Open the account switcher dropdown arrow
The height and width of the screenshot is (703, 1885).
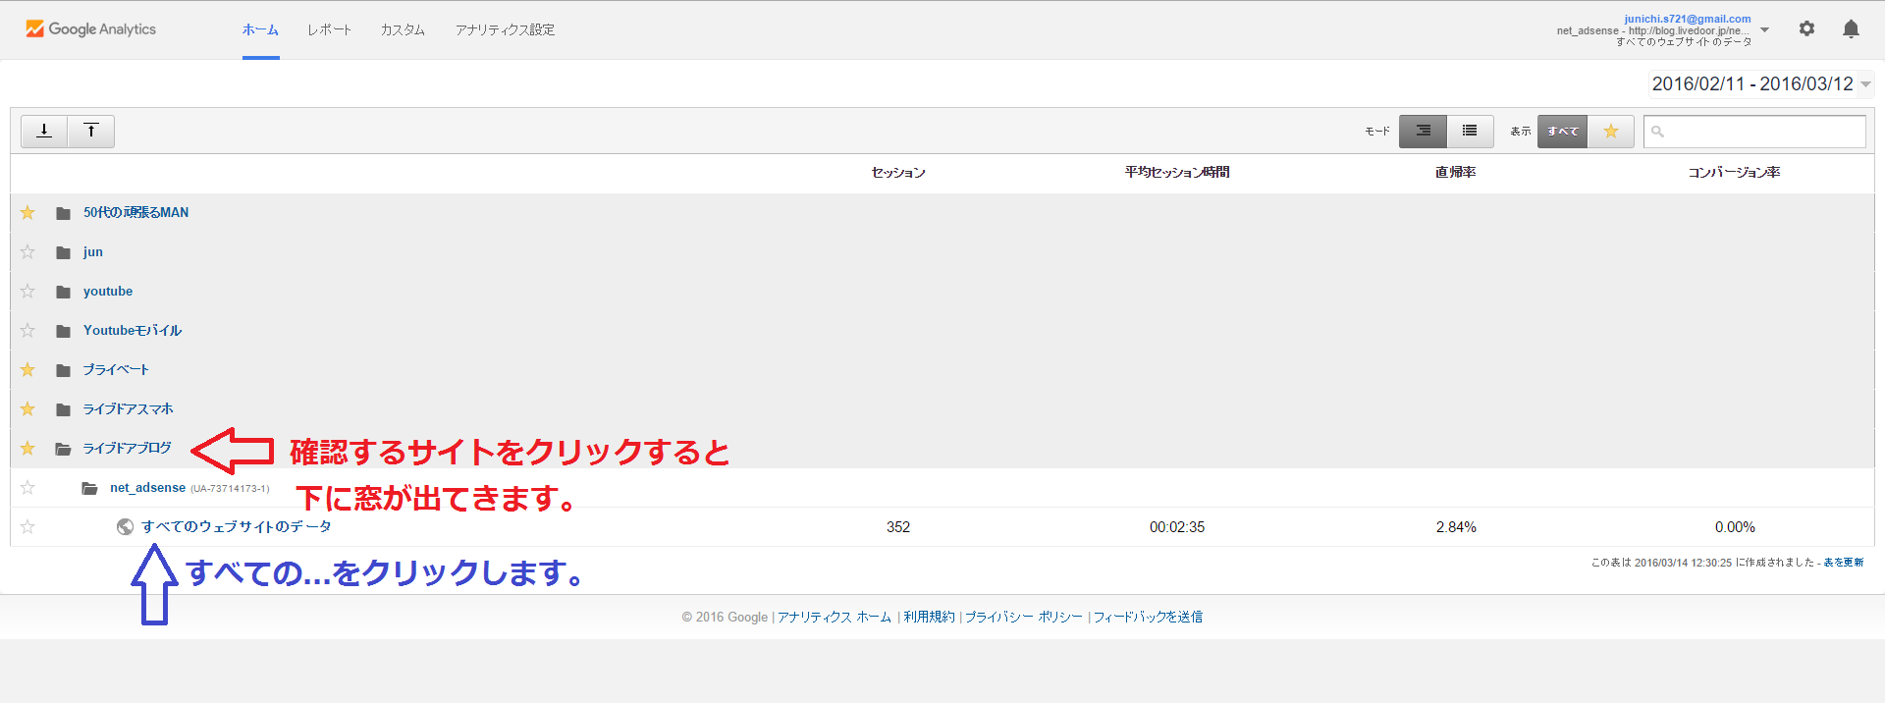[x=1764, y=30]
